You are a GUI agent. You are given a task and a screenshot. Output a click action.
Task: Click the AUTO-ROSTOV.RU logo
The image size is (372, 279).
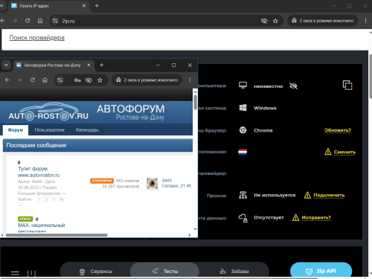48,112
